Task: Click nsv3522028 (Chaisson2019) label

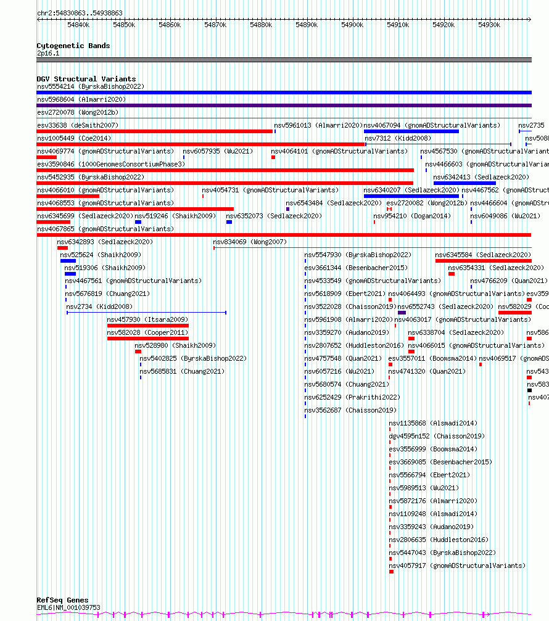Action: [x=350, y=306]
